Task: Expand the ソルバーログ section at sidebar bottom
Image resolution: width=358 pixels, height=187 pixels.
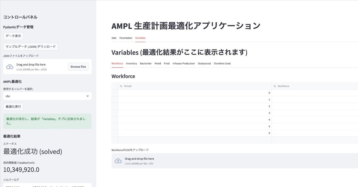Action: tap(11, 180)
